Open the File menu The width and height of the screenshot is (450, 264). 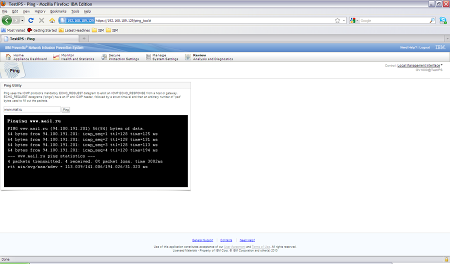pyautogui.click(x=5, y=11)
